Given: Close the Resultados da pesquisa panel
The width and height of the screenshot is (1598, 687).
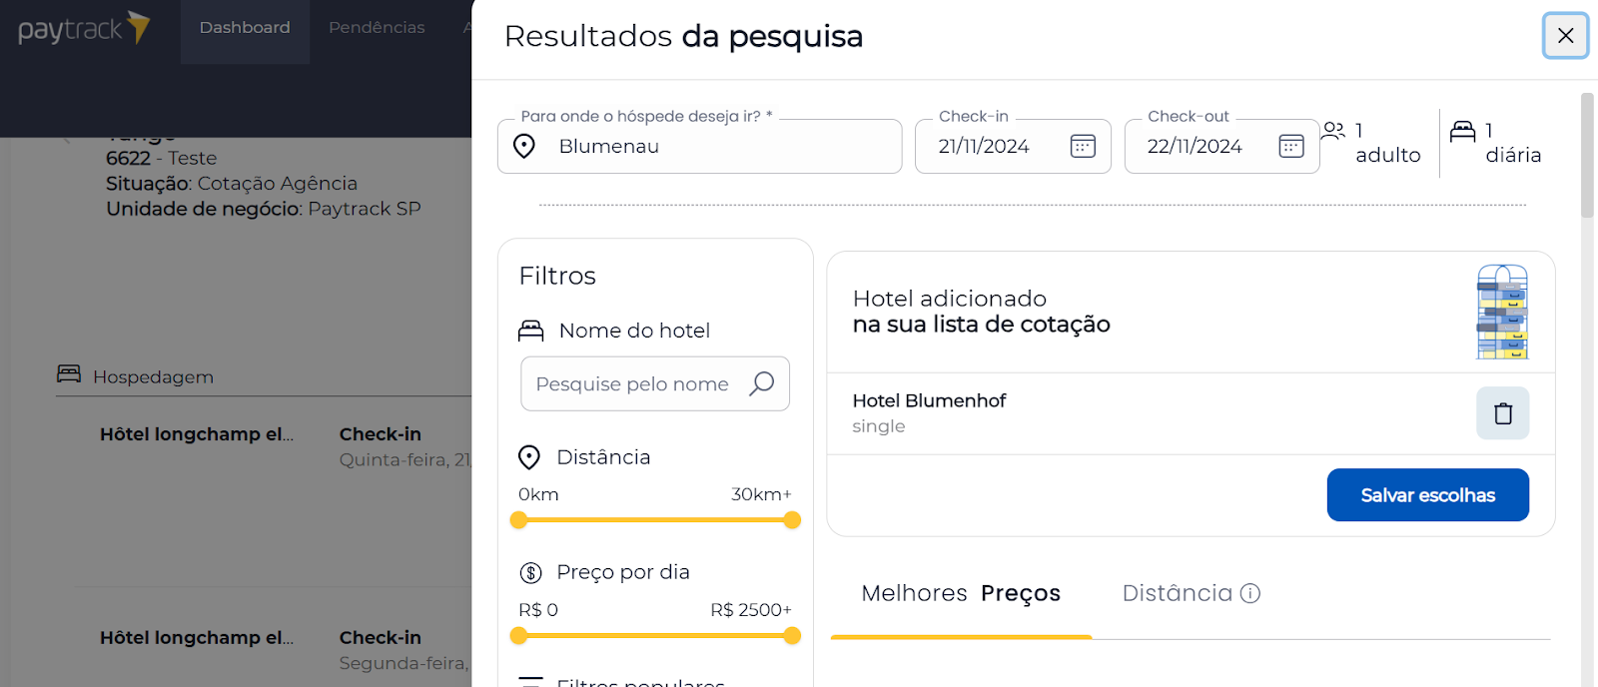Looking at the screenshot, I should (x=1565, y=36).
